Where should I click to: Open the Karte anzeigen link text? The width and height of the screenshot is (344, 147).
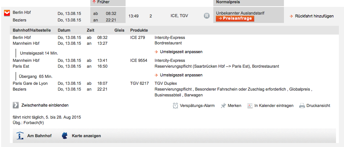point(86,136)
